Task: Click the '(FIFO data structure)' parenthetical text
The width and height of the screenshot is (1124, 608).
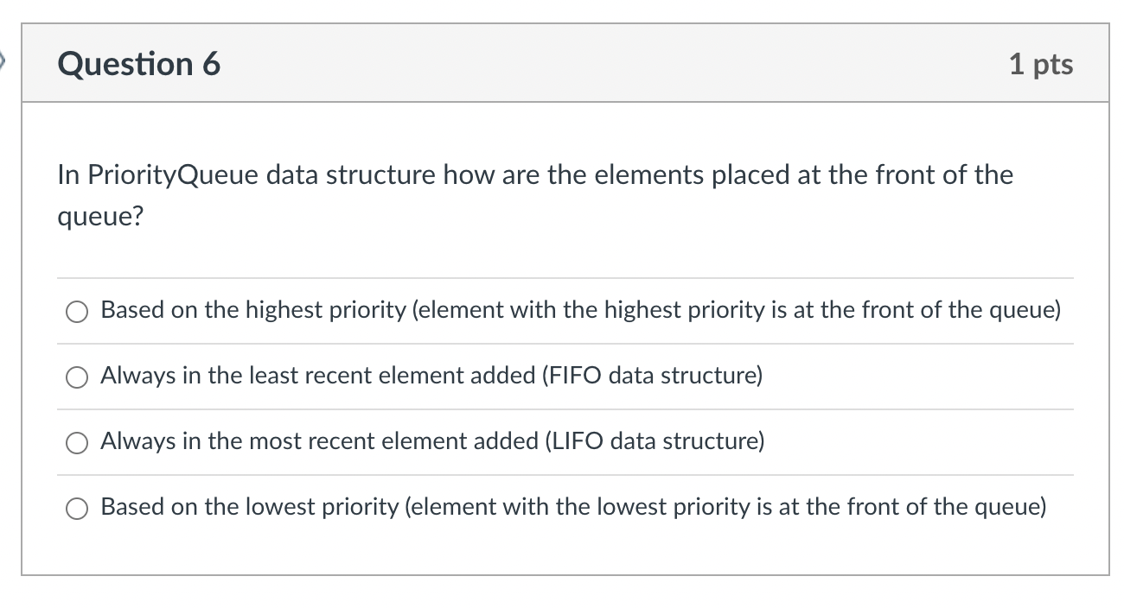Action: 652,376
